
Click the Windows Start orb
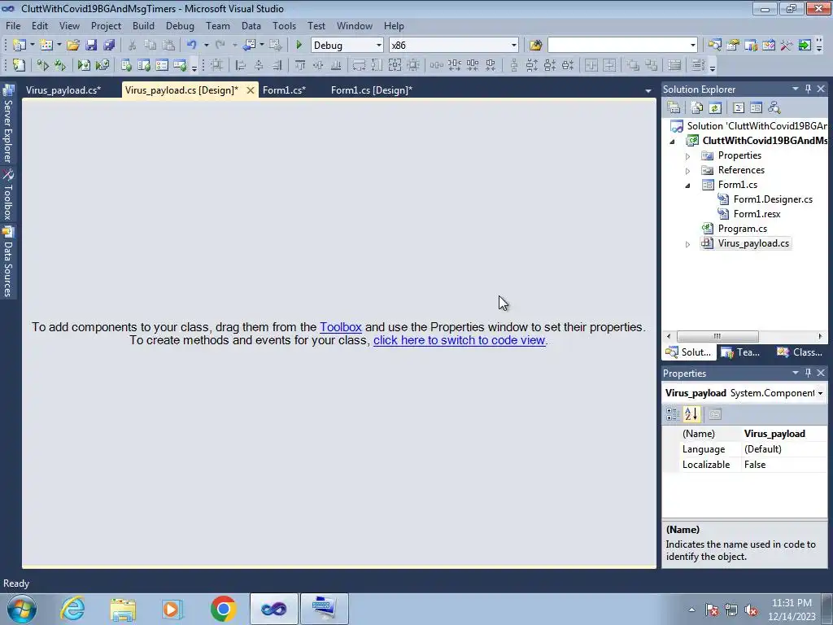[21, 609]
